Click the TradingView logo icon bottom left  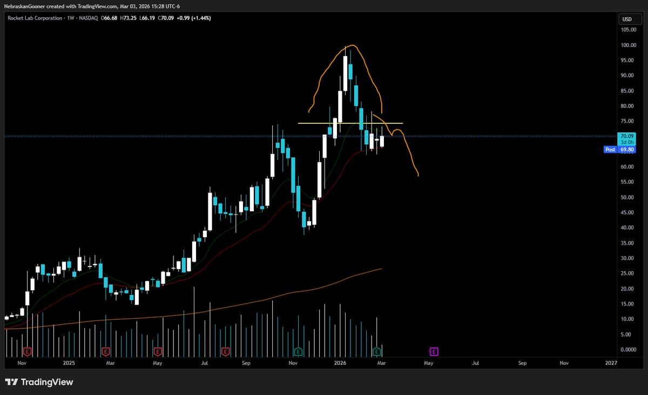12,382
